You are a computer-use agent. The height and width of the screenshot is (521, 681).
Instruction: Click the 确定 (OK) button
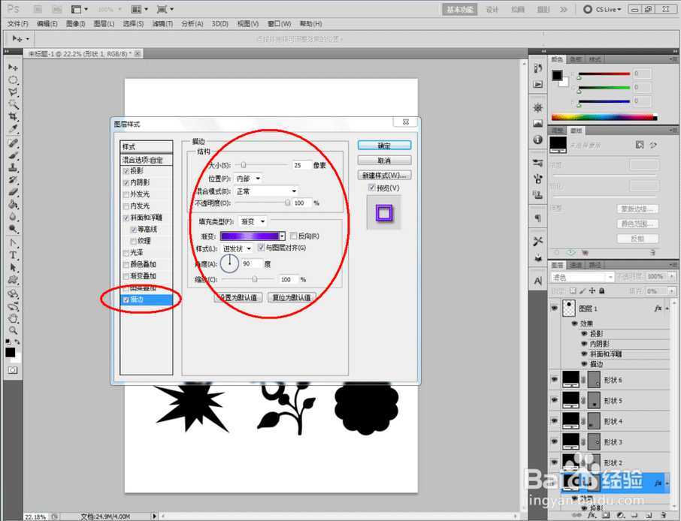(384, 146)
